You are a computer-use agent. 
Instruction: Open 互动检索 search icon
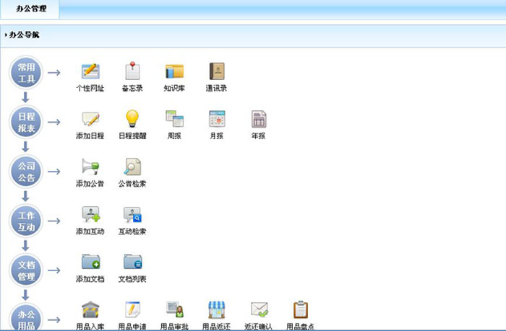(x=132, y=215)
